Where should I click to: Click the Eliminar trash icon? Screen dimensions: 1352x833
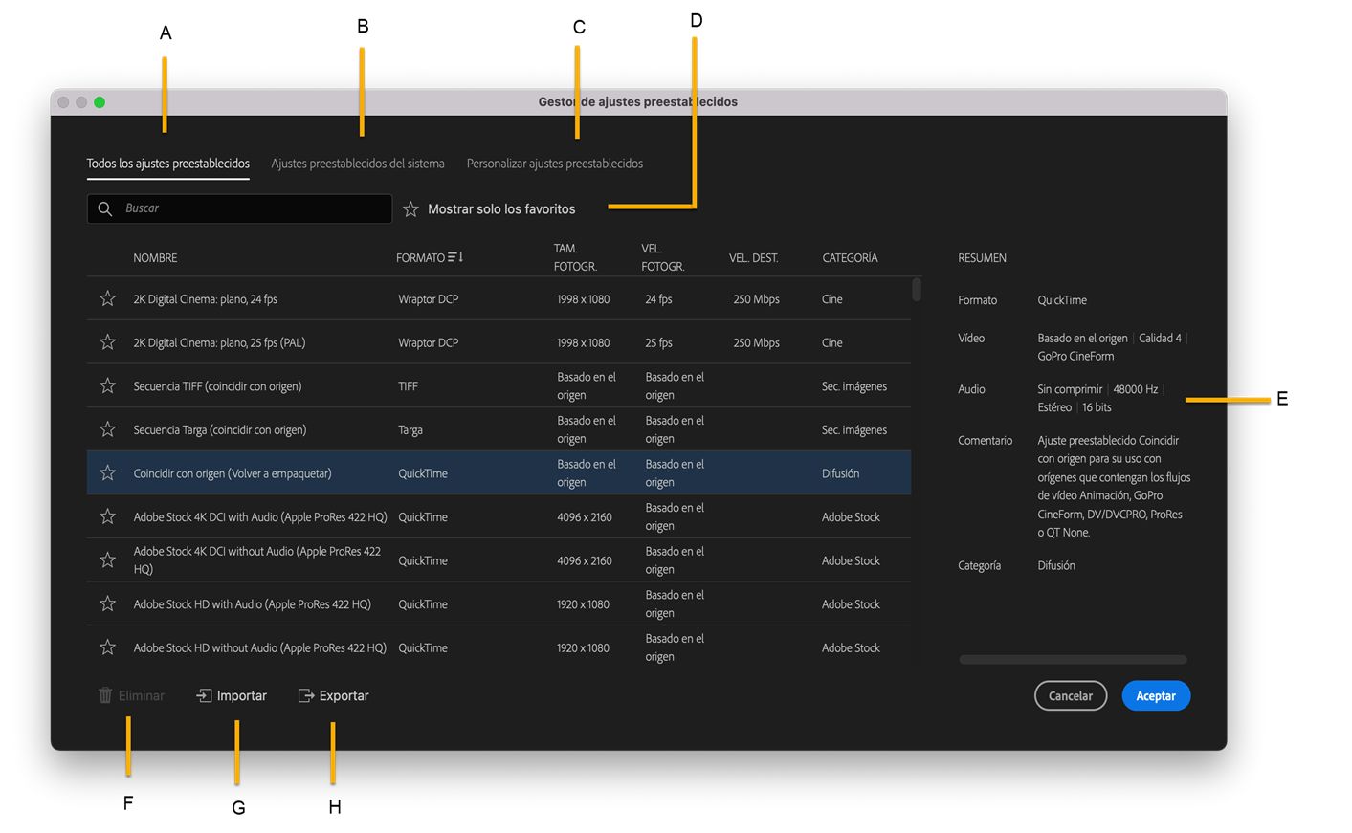click(x=105, y=695)
